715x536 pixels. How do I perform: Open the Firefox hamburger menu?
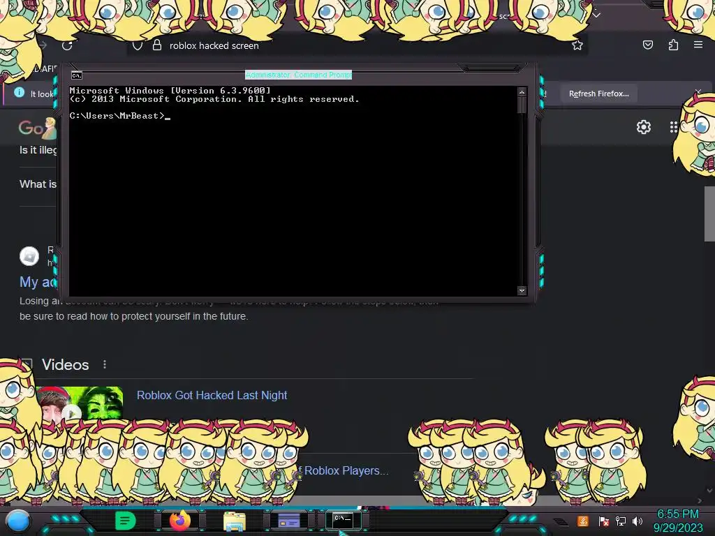[698, 45]
